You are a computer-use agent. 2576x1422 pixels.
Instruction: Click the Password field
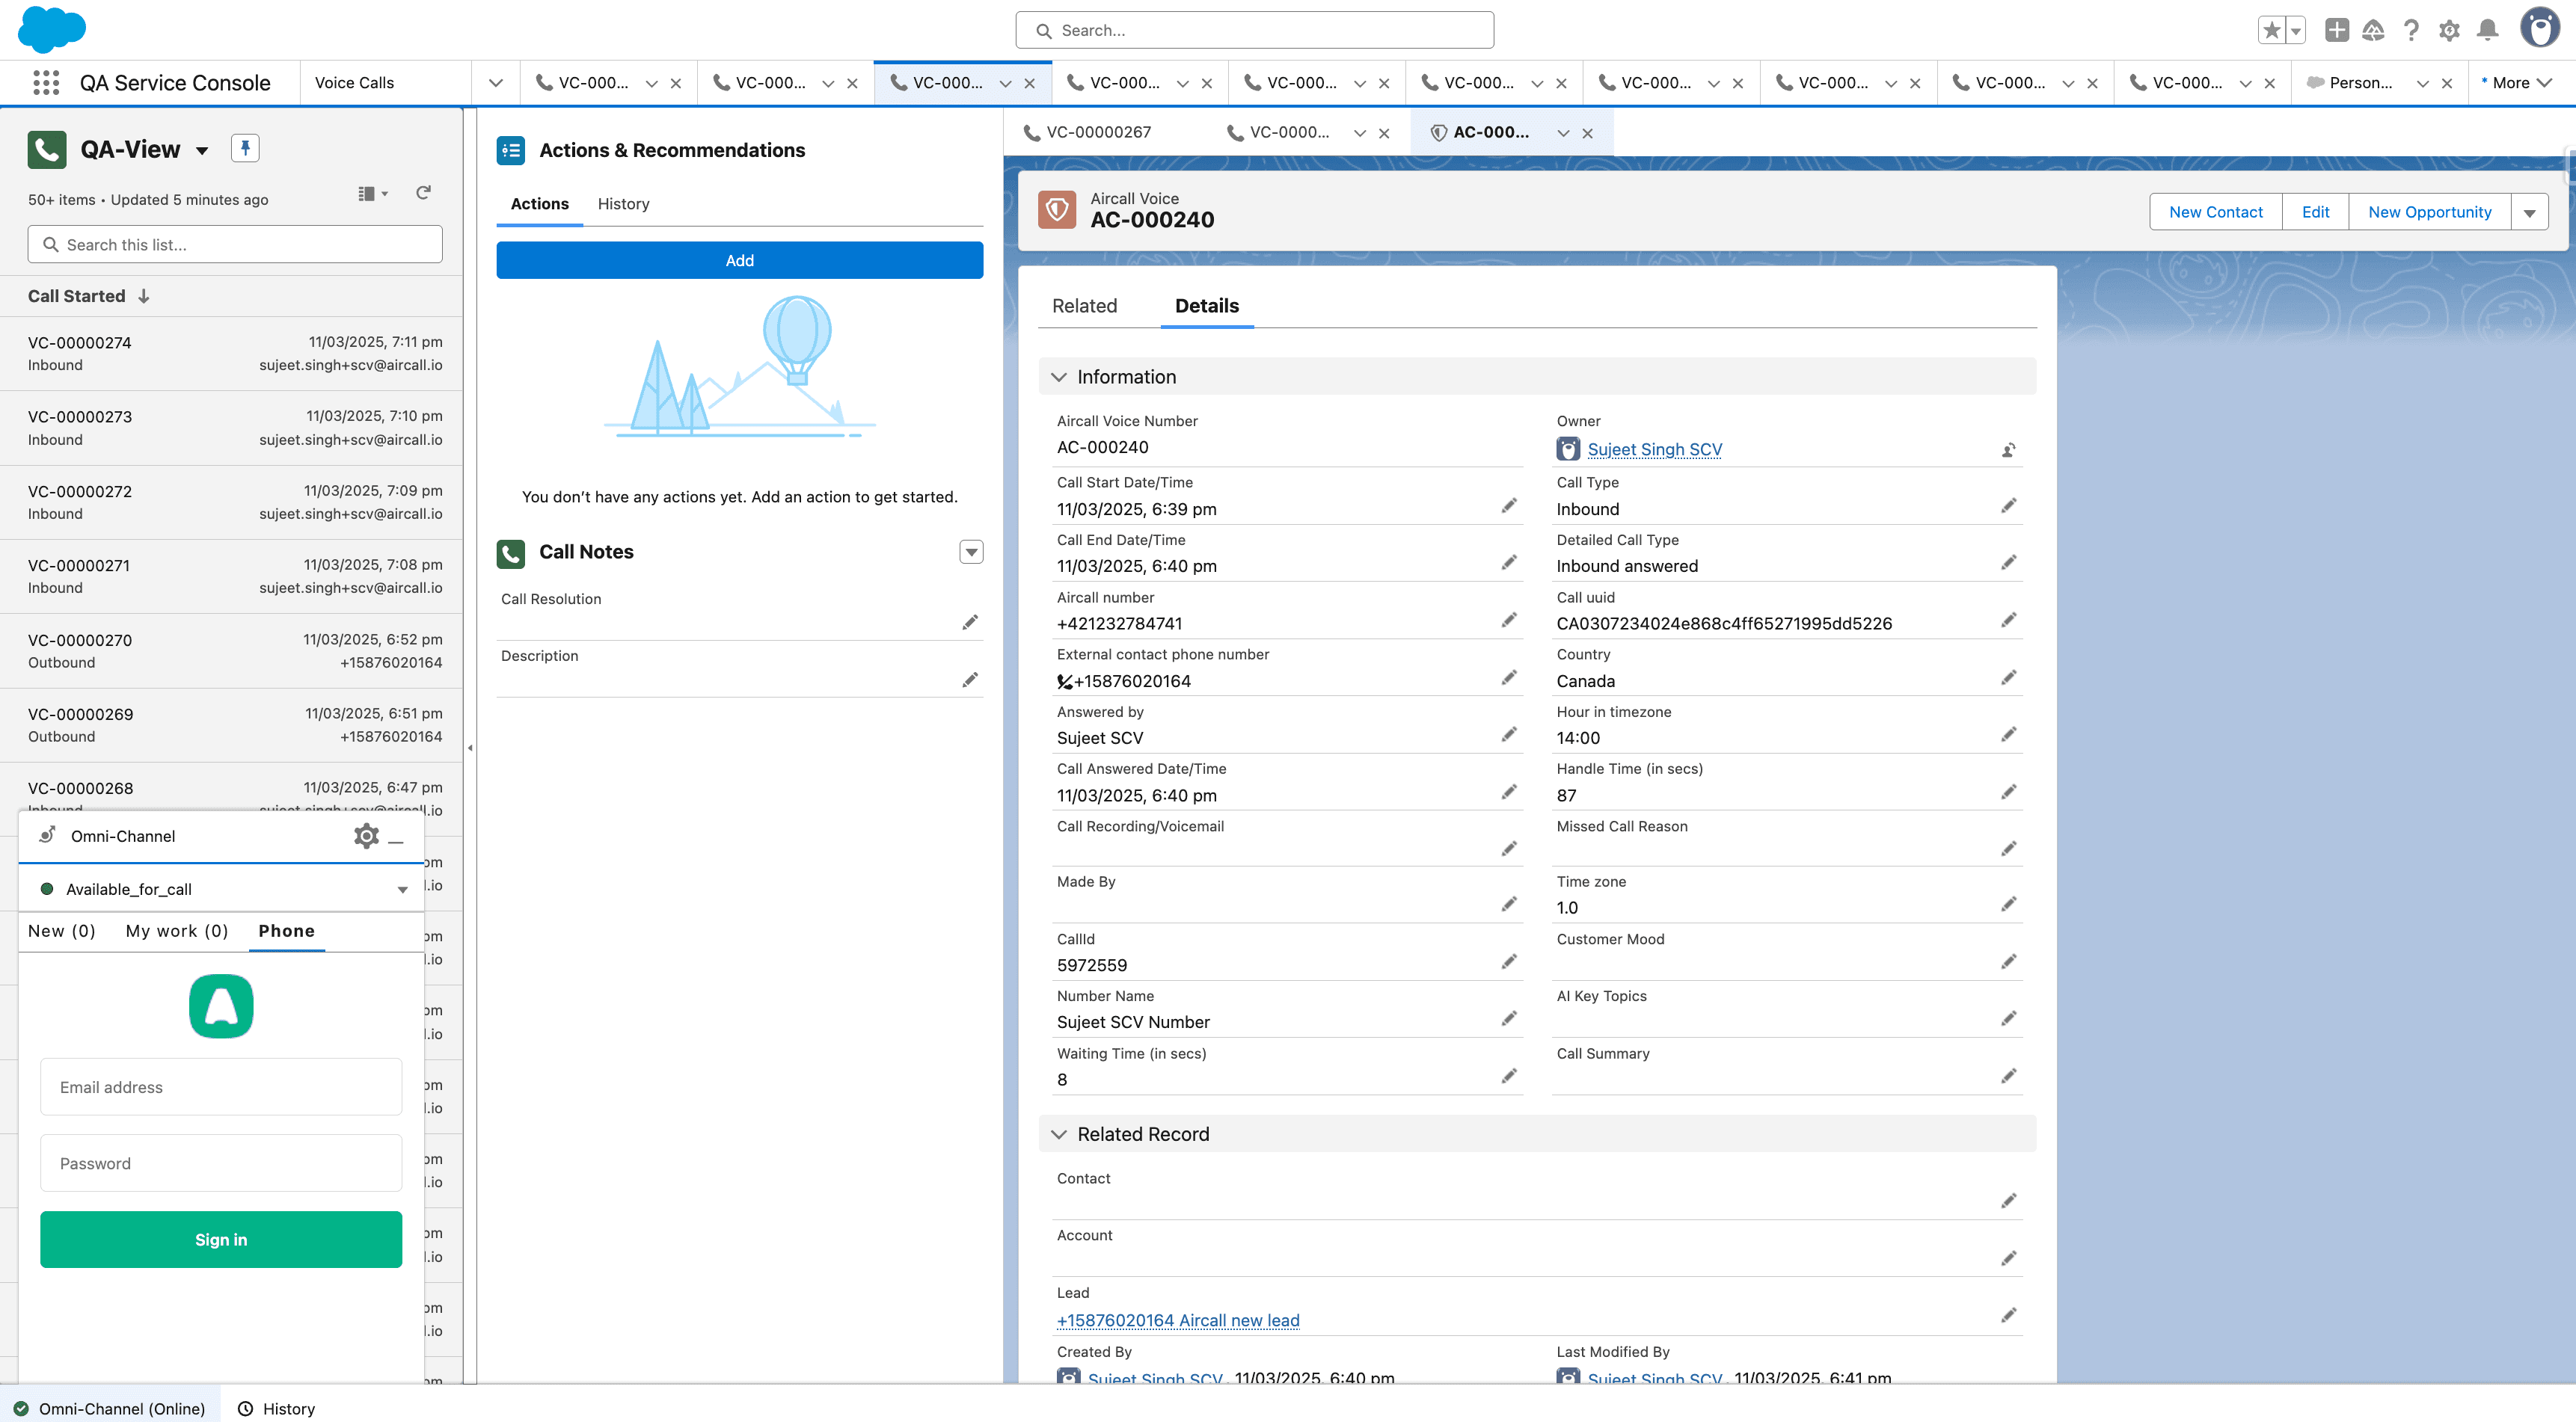pyautogui.click(x=221, y=1163)
